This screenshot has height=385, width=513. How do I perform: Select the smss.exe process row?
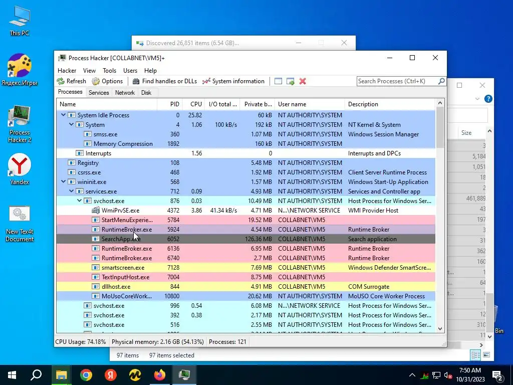pos(245,134)
